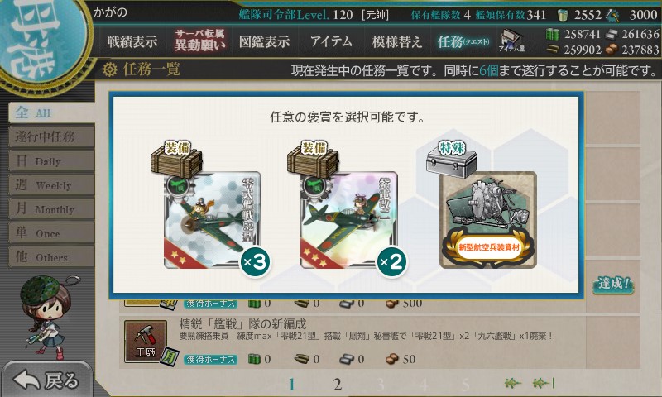The width and height of the screenshot is (662, 397).
Task: Click the 戻る back button
Action: click(47, 380)
